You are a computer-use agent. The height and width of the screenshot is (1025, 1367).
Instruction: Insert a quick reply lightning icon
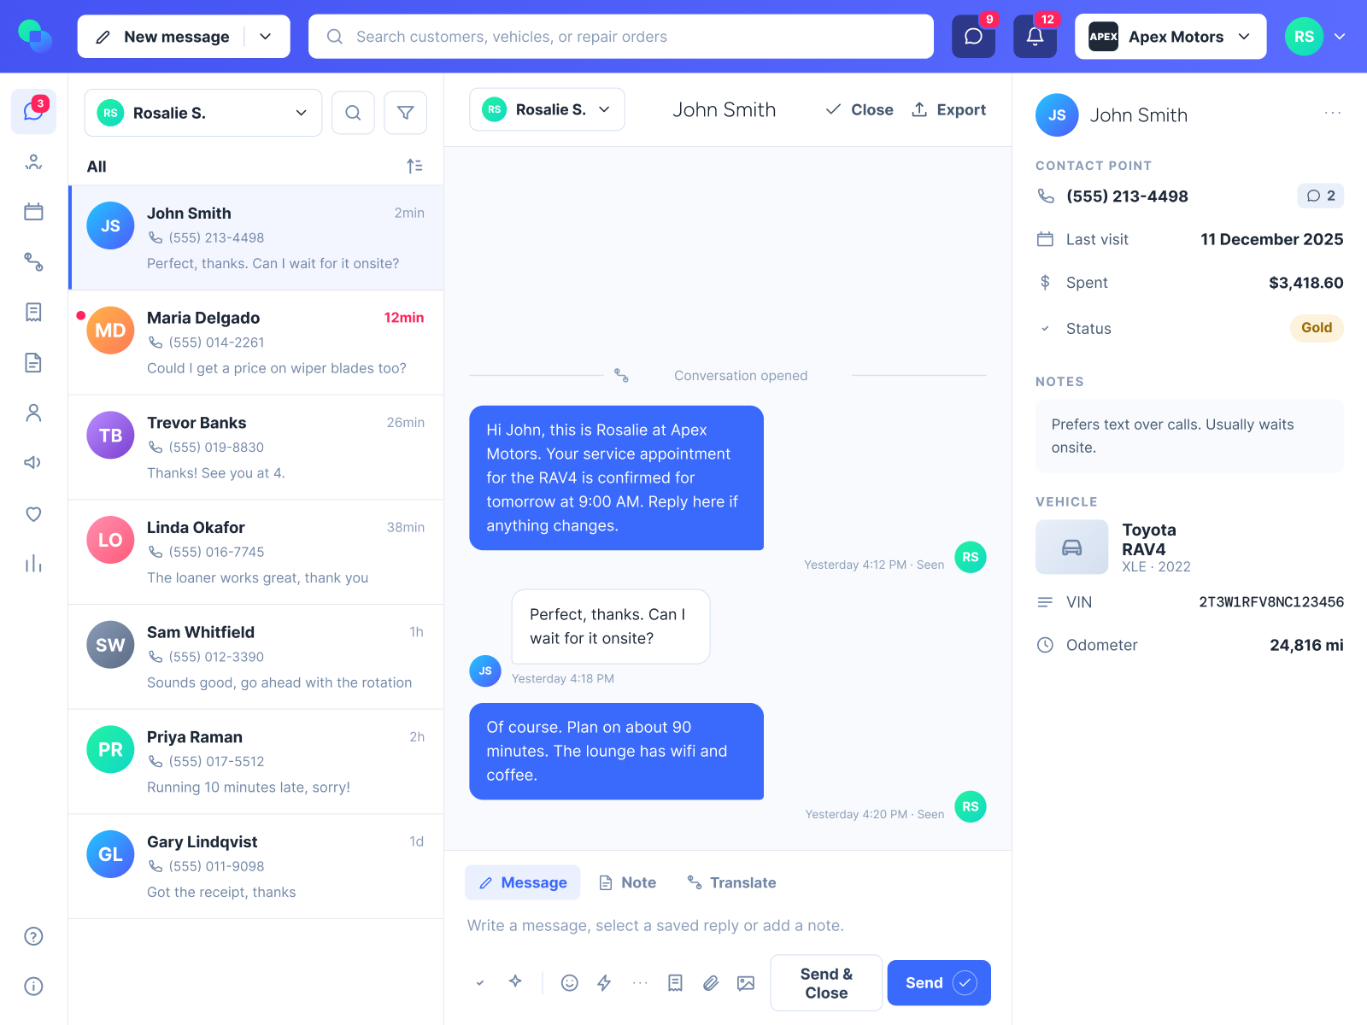(604, 983)
